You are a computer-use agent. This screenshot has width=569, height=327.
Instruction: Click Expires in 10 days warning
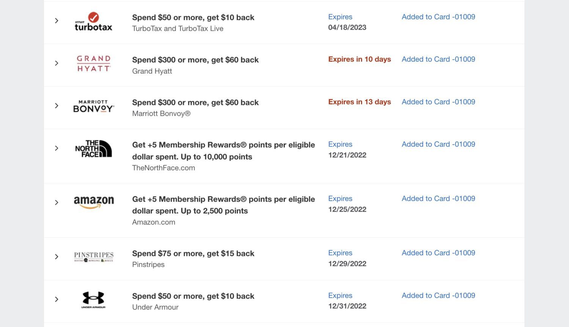359,59
